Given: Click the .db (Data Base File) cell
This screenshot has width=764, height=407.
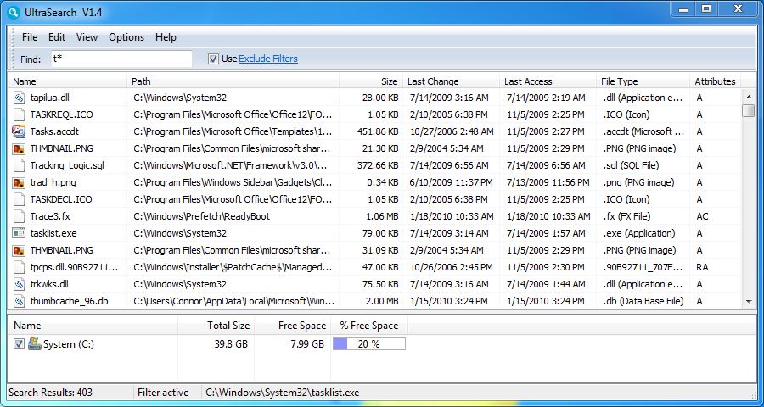Looking at the screenshot, I should [643, 301].
